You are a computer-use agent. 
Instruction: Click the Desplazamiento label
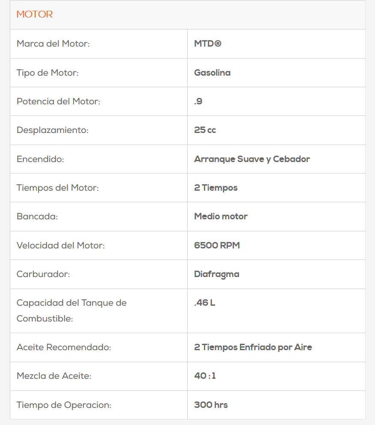coord(52,130)
